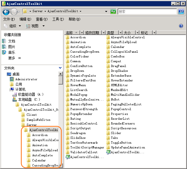Open the 组织 dropdown arrow

point(20,26)
